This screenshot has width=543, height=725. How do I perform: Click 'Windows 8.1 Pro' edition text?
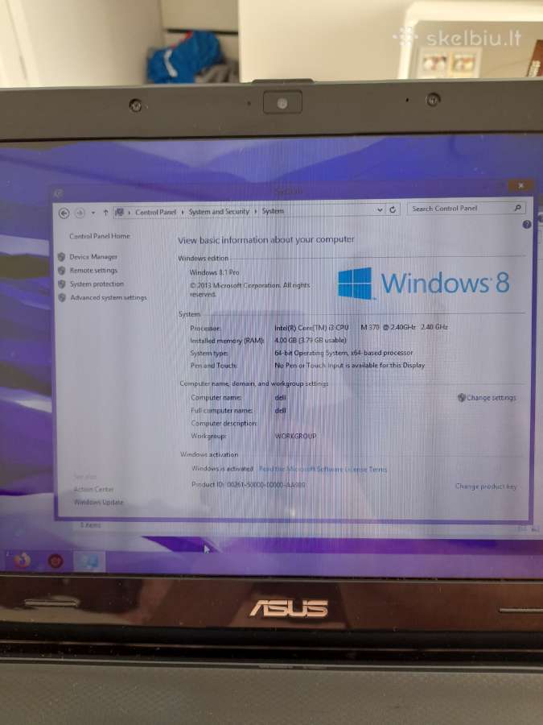coord(214,273)
